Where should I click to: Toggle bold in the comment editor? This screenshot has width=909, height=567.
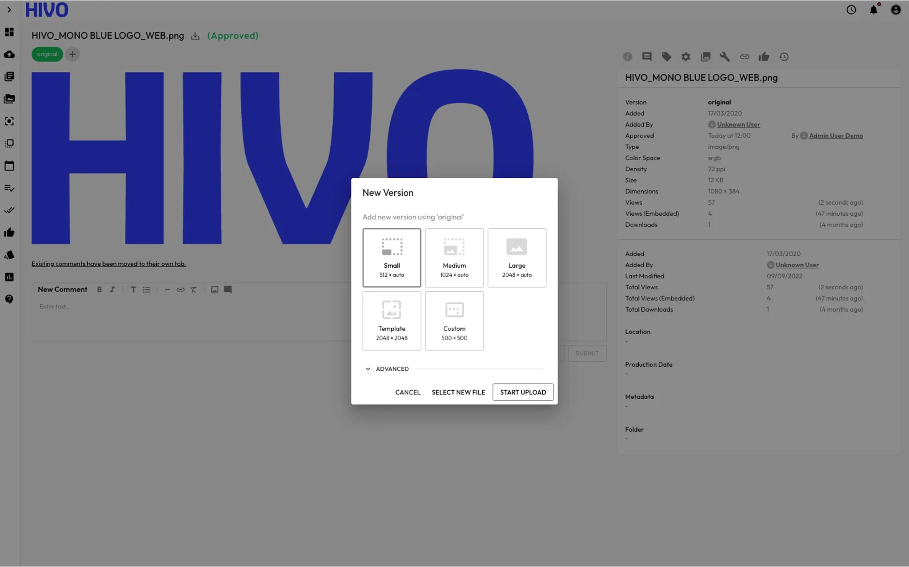coord(100,290)
